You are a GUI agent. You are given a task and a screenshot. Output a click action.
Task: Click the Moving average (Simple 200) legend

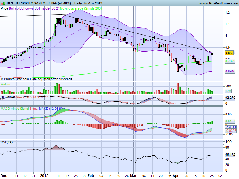coord(81,8)
